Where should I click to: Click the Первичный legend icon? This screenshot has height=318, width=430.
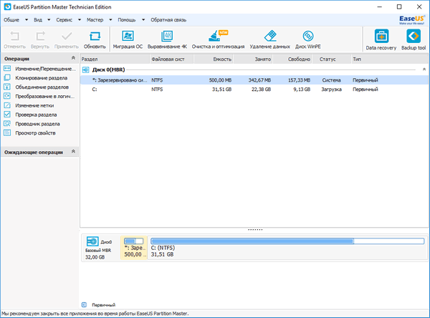point(84,305)
